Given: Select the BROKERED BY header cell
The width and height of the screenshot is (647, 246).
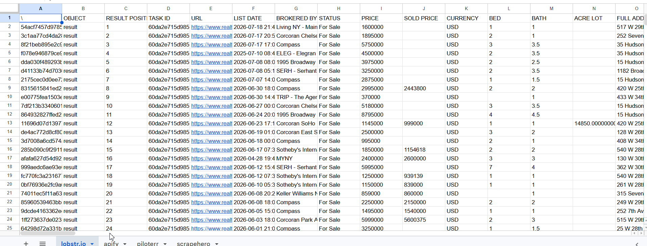Looking at the screenshot, I should point(296,18).
